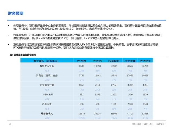Select data center value 23552
The image size is (173, 129).
click(130, 66)
